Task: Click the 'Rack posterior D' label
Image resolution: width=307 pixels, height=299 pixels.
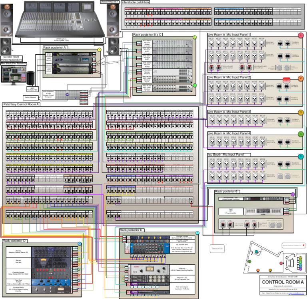Action: coord(15,241)
